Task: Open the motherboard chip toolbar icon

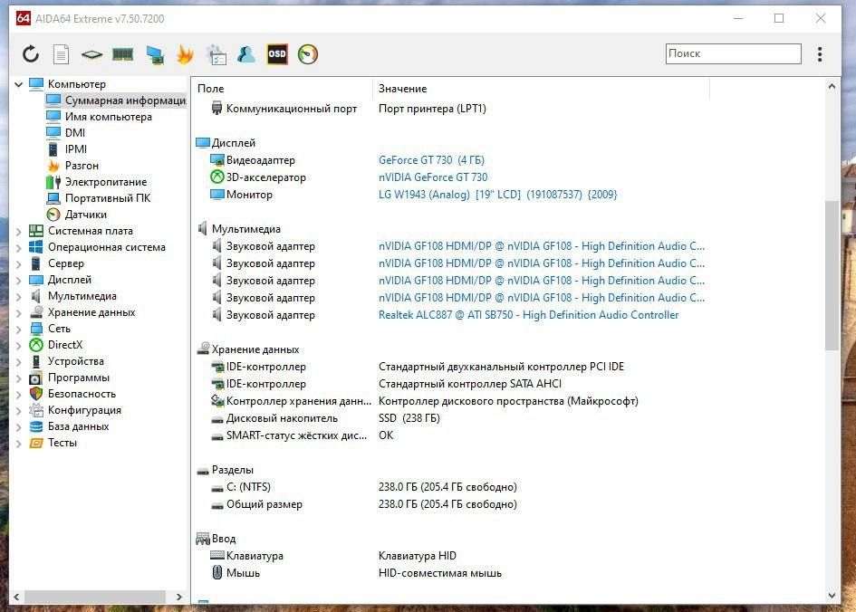Action: pyautogui.click(x=91, y=54)
